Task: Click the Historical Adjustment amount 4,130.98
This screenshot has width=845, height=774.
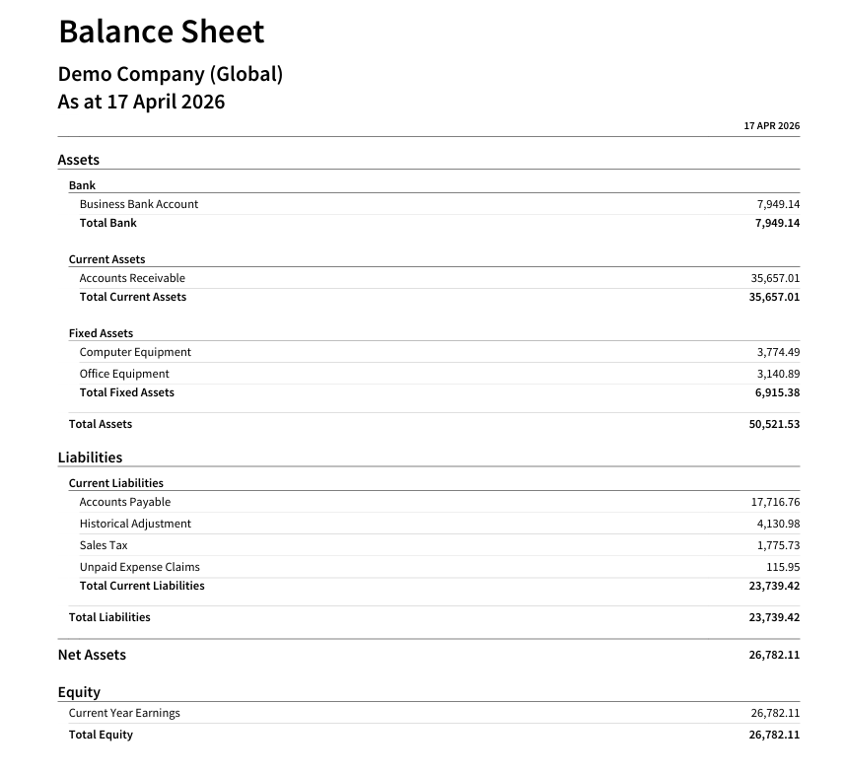Action: (778, 524)
